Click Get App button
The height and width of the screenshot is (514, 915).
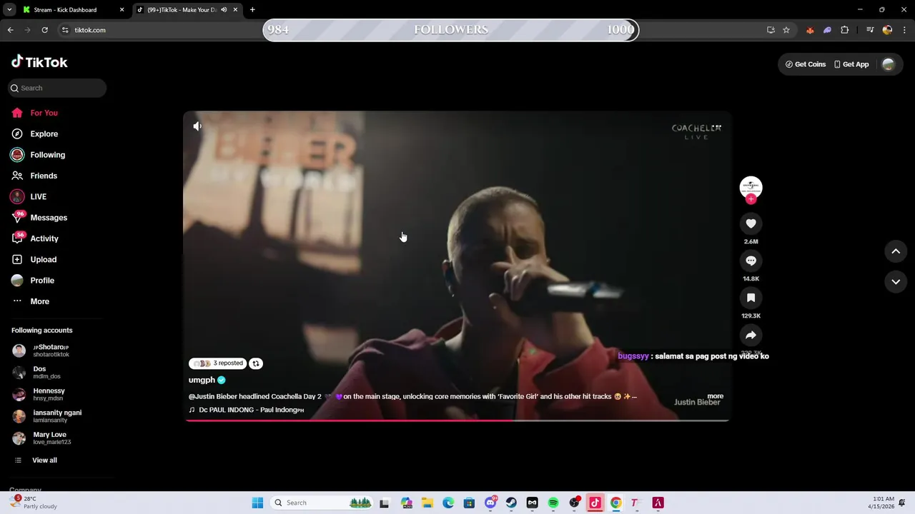tap(851, 64)
